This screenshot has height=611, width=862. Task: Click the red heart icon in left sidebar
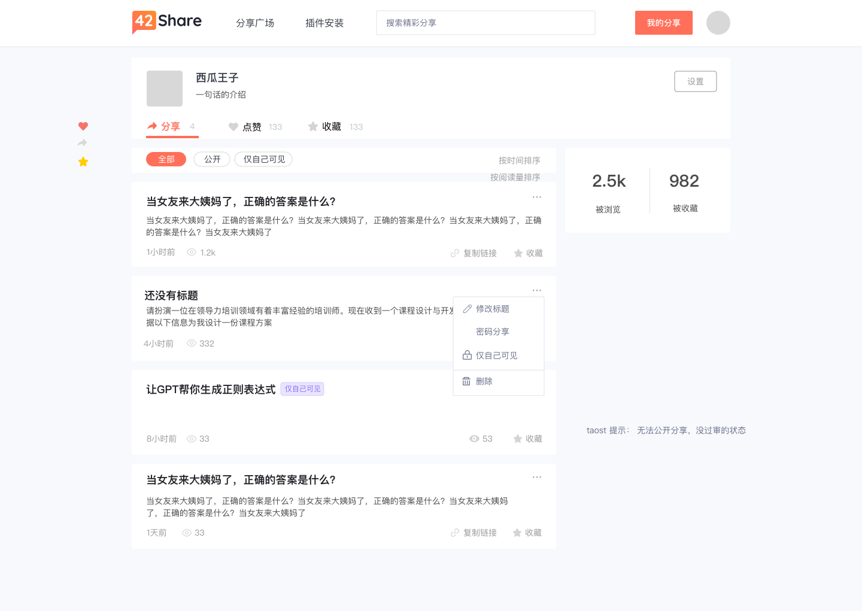tap(83, 126)
